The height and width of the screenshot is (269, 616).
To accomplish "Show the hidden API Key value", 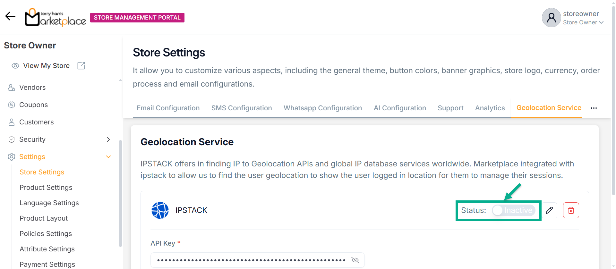I will [355, 260].
